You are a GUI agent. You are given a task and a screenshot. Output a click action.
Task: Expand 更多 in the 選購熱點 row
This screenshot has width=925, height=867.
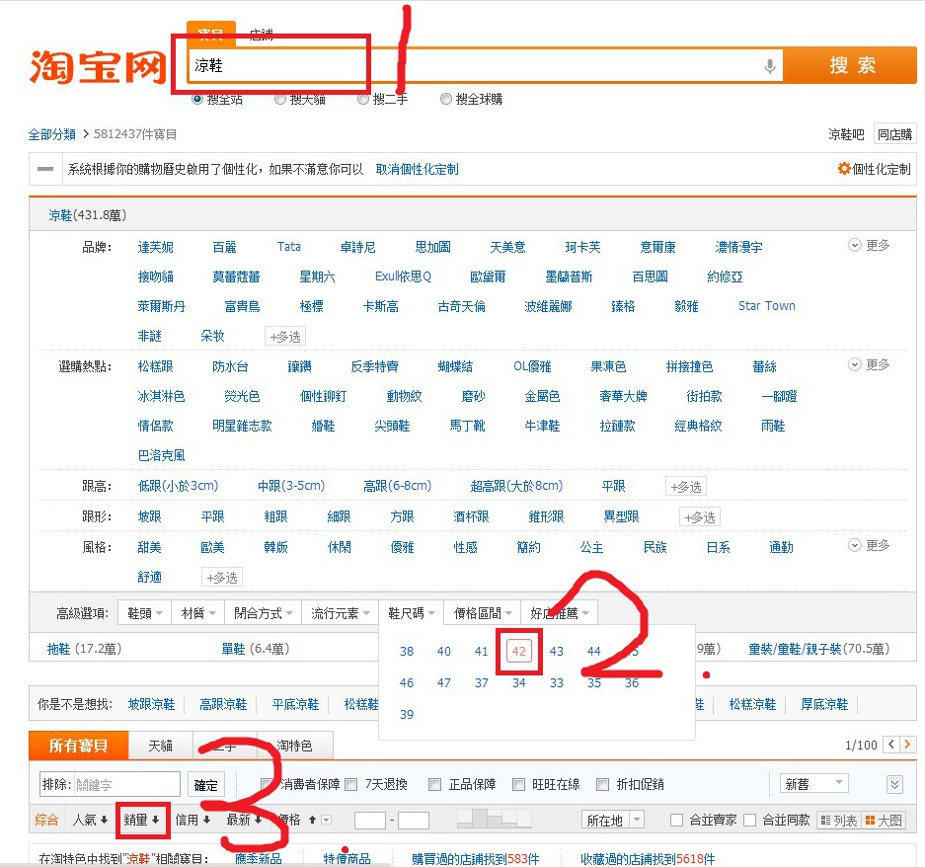pyautogui.click(x=869, y=364)
